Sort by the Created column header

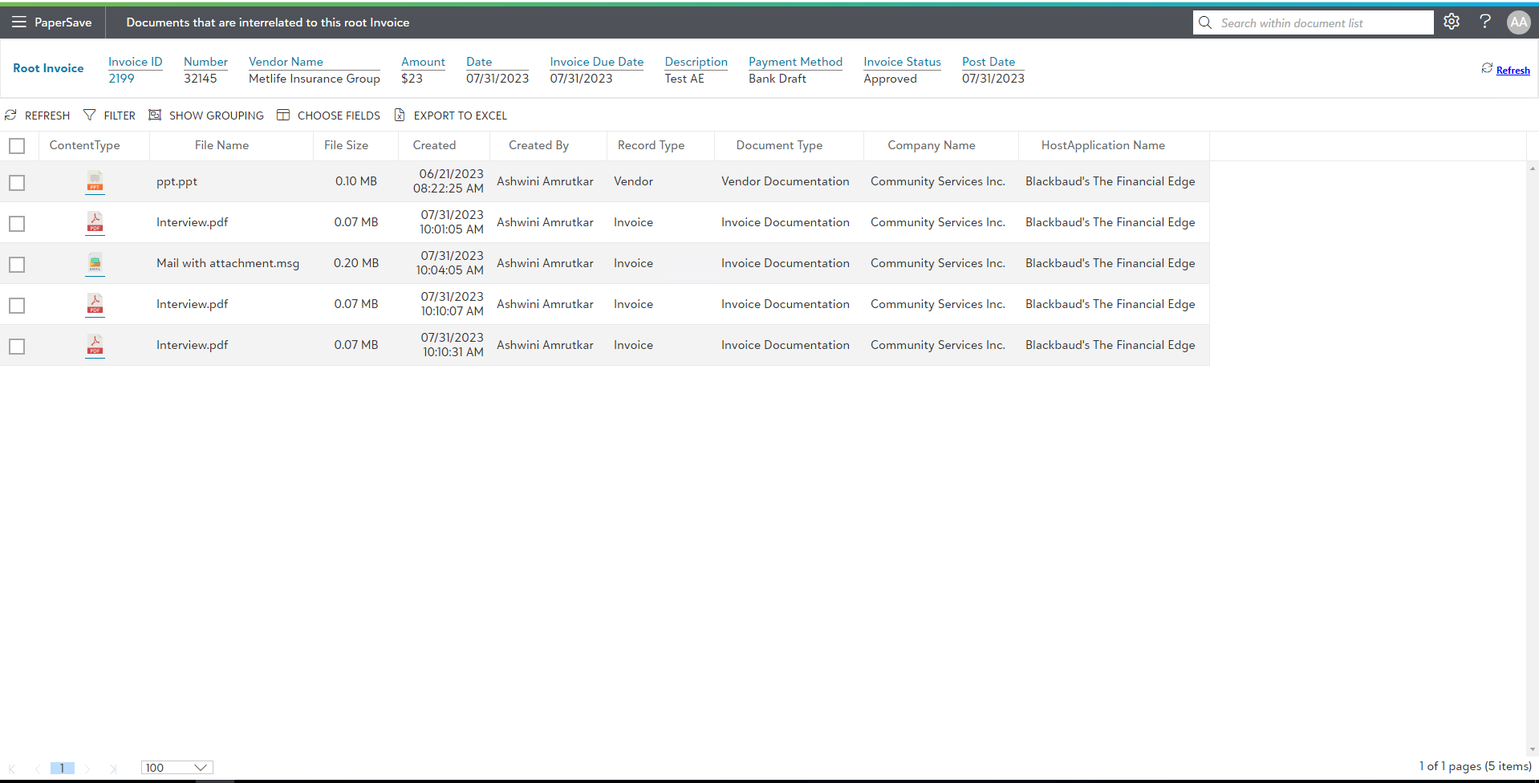(434, 145)
